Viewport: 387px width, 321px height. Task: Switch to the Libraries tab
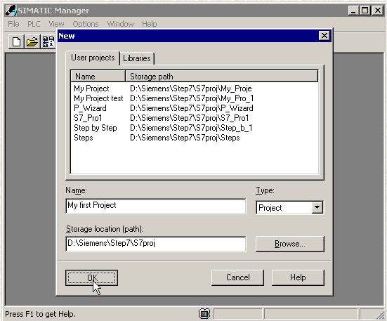137,58
